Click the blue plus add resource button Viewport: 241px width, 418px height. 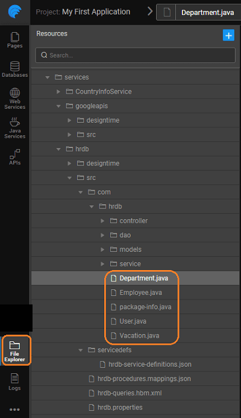228,35
